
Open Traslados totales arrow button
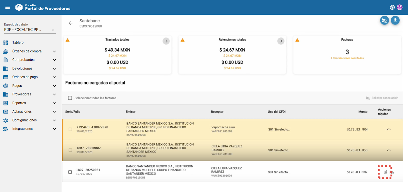pos(166,41)
